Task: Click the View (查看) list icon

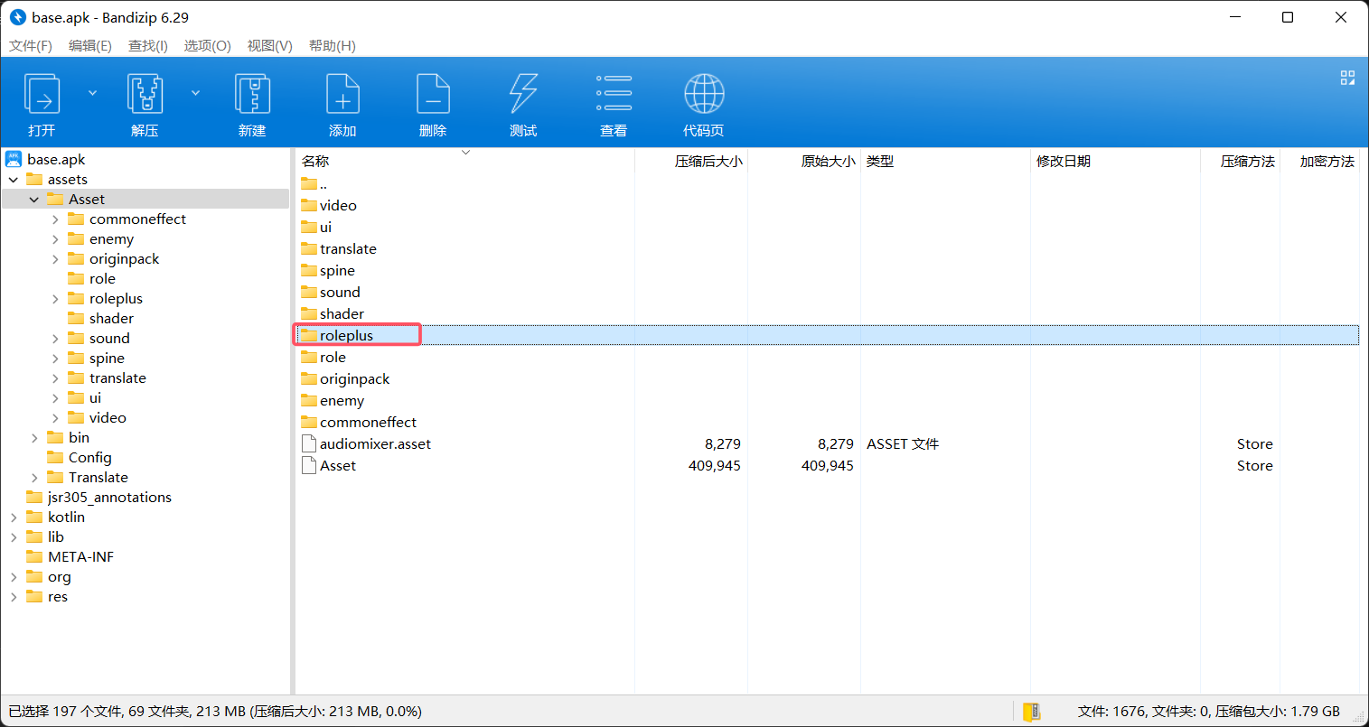Action: click(614, 94)
